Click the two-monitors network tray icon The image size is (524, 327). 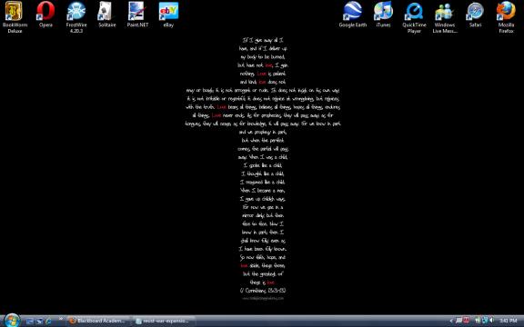click(x=485, y=321)
